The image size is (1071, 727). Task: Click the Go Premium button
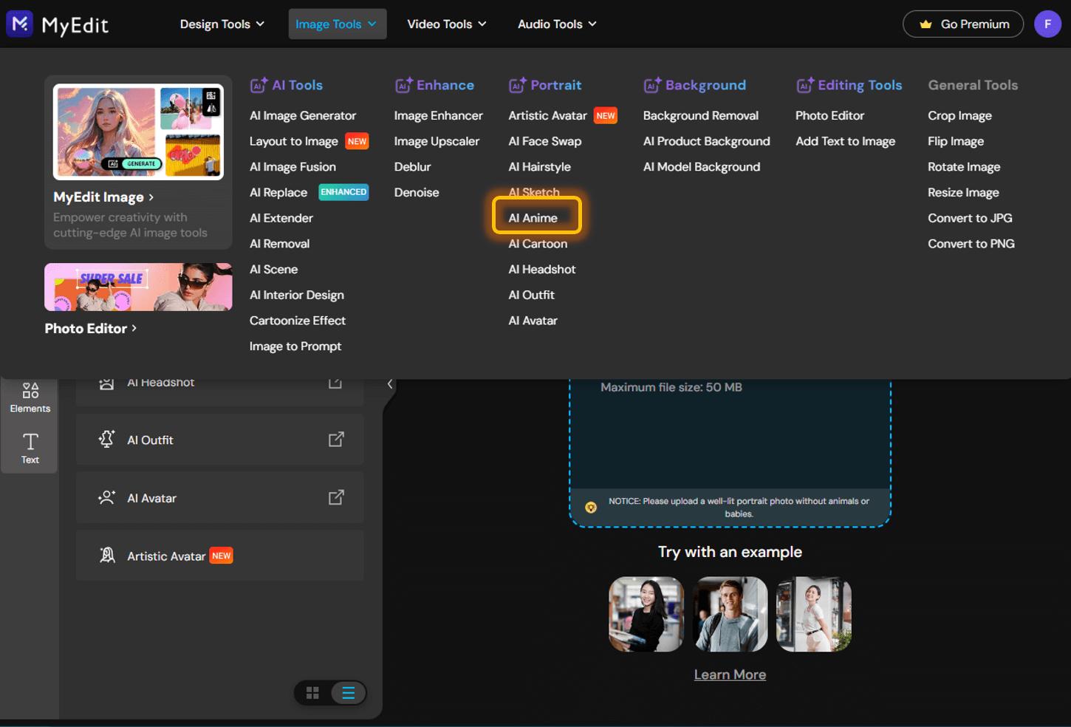963,24
